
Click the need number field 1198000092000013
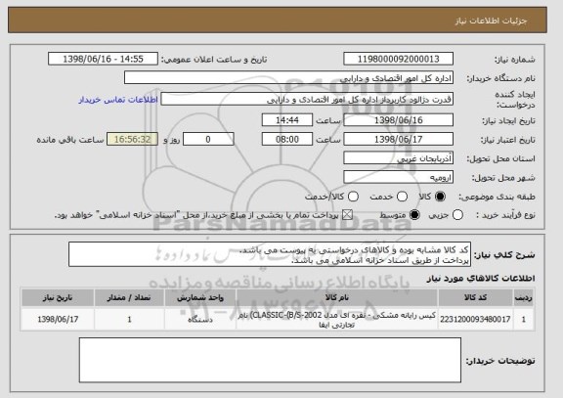point(398,59)
